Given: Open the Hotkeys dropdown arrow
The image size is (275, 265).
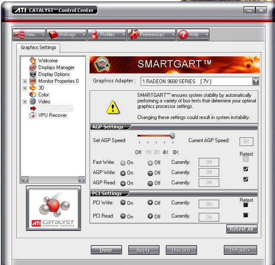Looking at the screenshot, I should pyautogui.click(x=84, y=35).
